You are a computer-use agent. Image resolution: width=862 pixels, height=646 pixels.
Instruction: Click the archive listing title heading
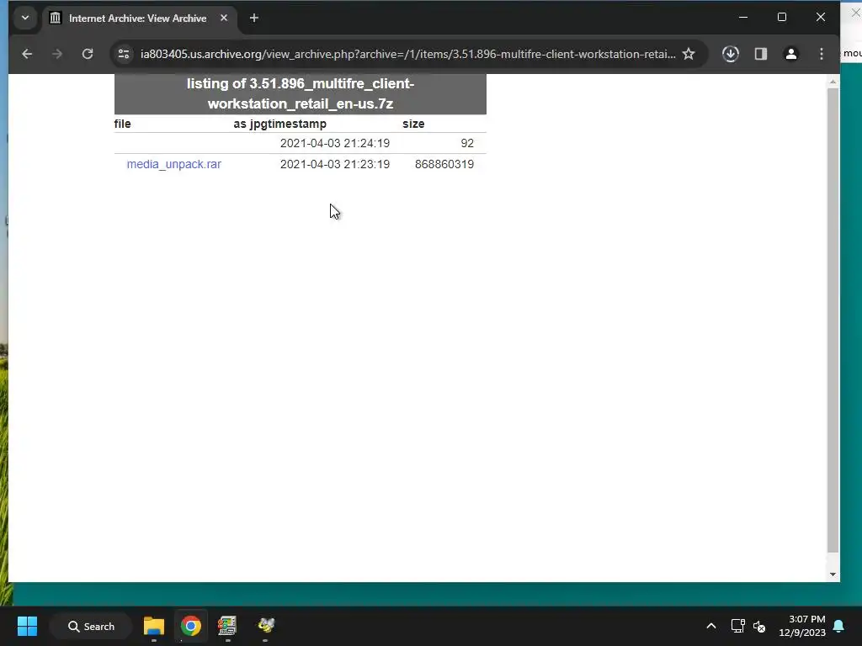pyautogui.click(x=301, y=93)
